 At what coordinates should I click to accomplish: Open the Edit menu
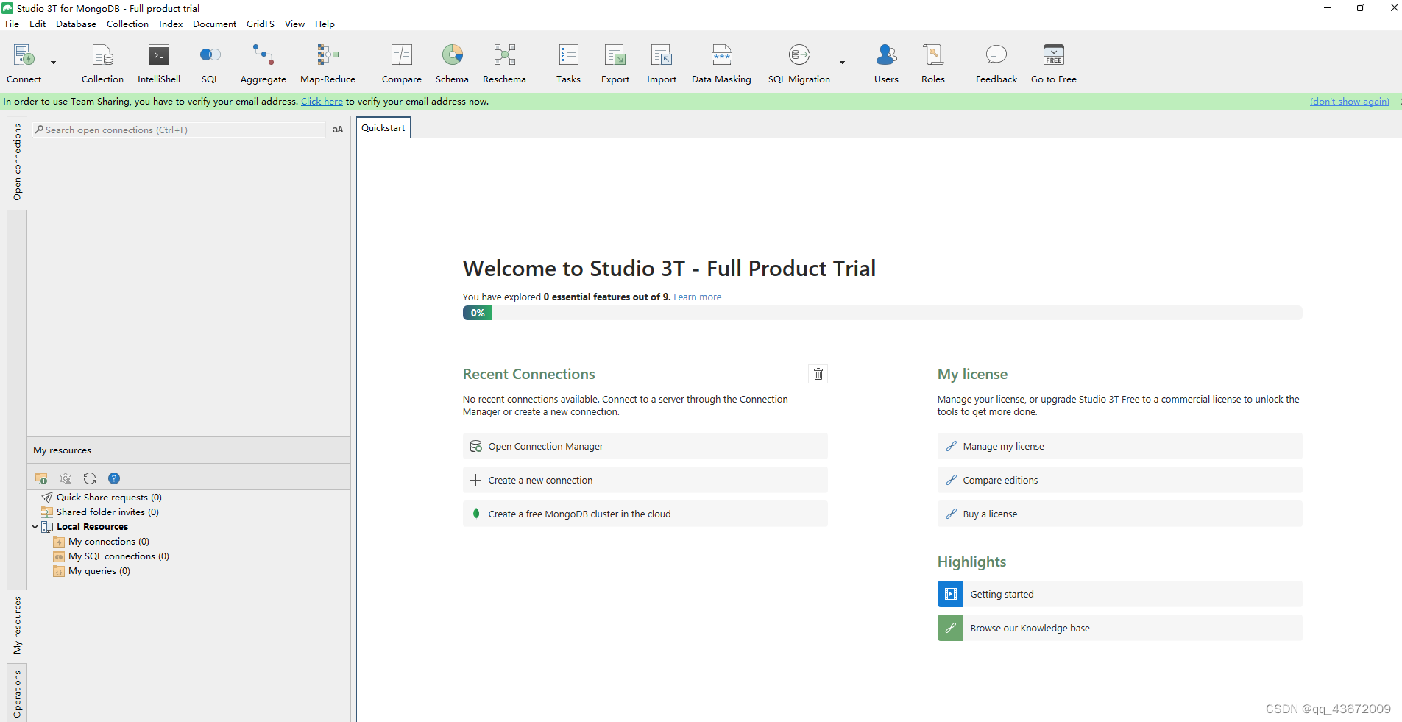coord(38,24)
